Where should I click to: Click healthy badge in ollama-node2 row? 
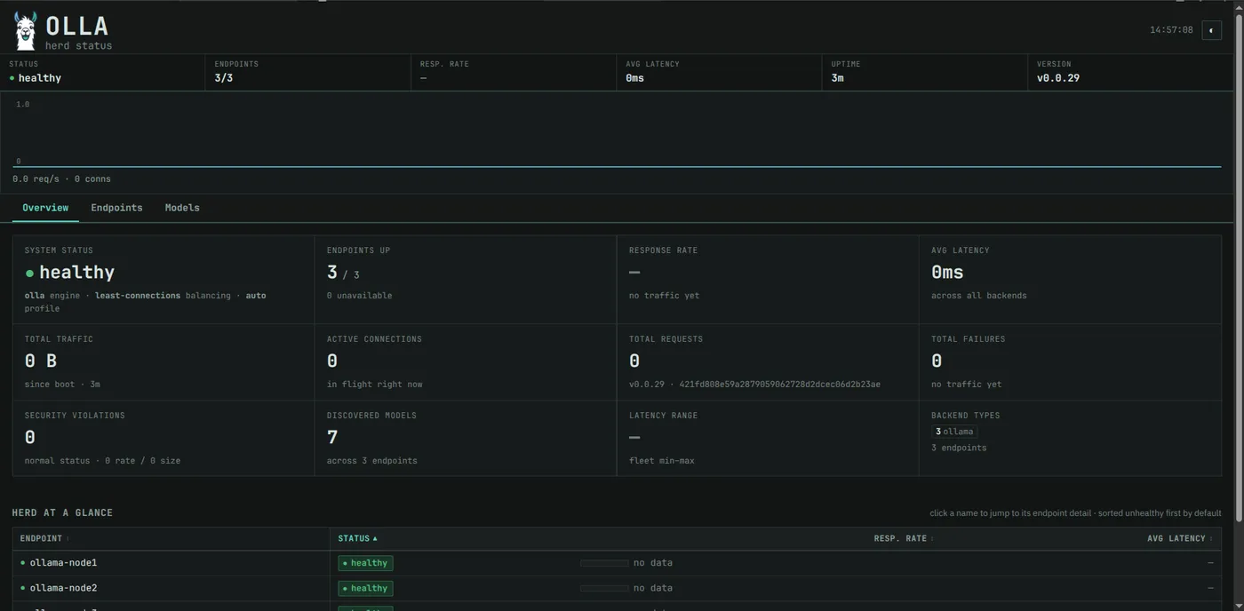[365, 588]
